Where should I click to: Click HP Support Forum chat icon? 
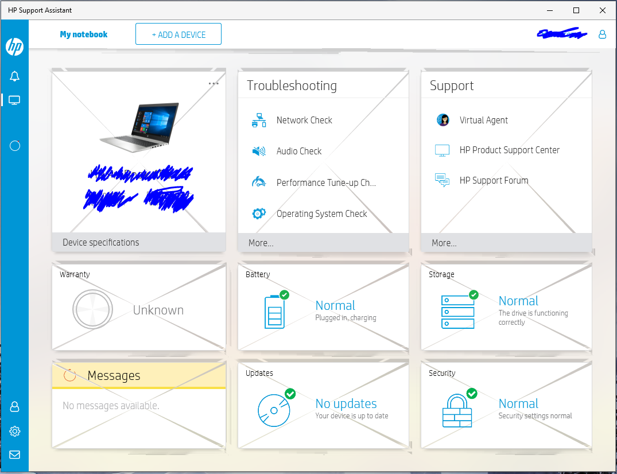443,180
